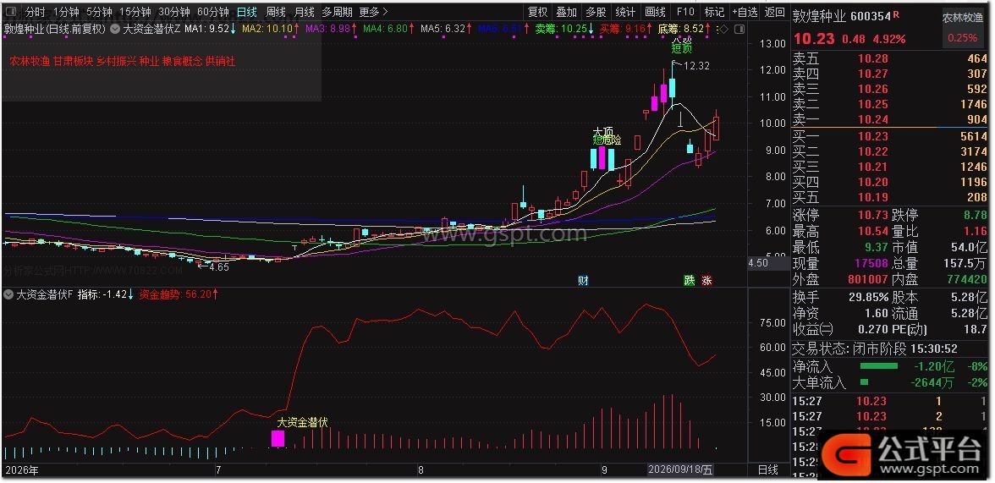
Task: Click the +自选 add to watchlist button
Action: pos(745,12)
